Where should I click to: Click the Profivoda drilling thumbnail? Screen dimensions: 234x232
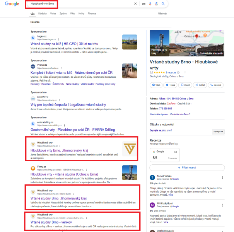(x=130, y=71)
